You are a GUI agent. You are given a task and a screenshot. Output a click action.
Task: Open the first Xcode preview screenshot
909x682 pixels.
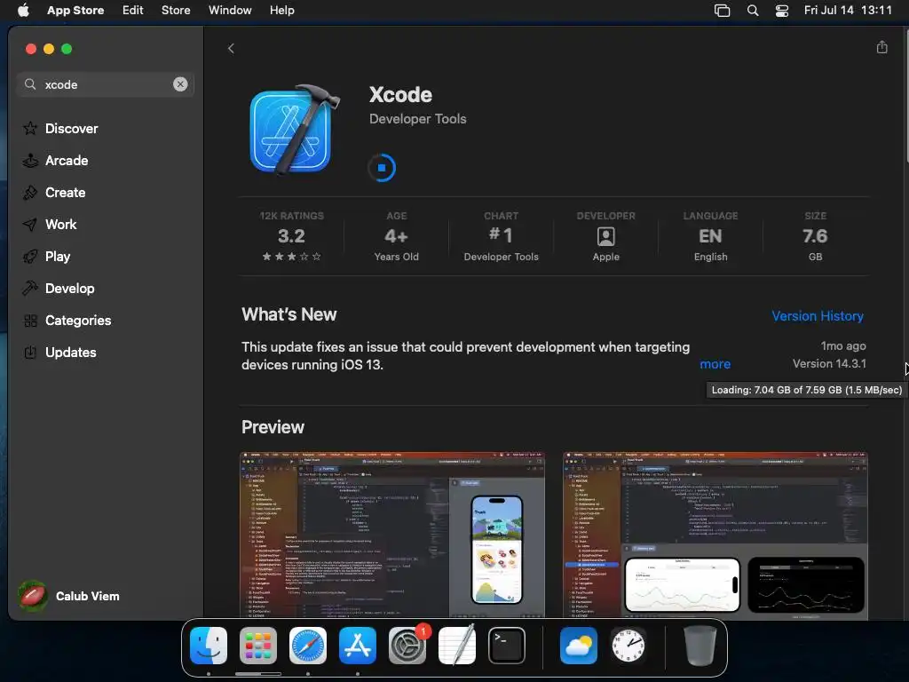coord(392,535)
